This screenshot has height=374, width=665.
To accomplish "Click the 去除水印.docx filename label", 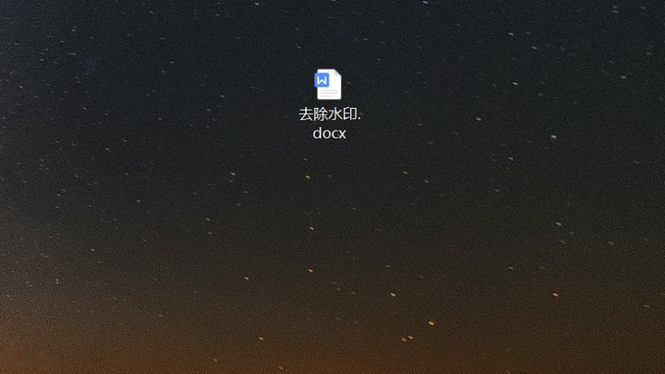I will click(x=329, y=123).
